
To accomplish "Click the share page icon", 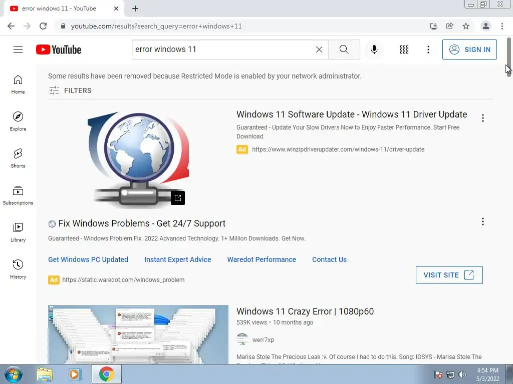I will tap(450, 26).
